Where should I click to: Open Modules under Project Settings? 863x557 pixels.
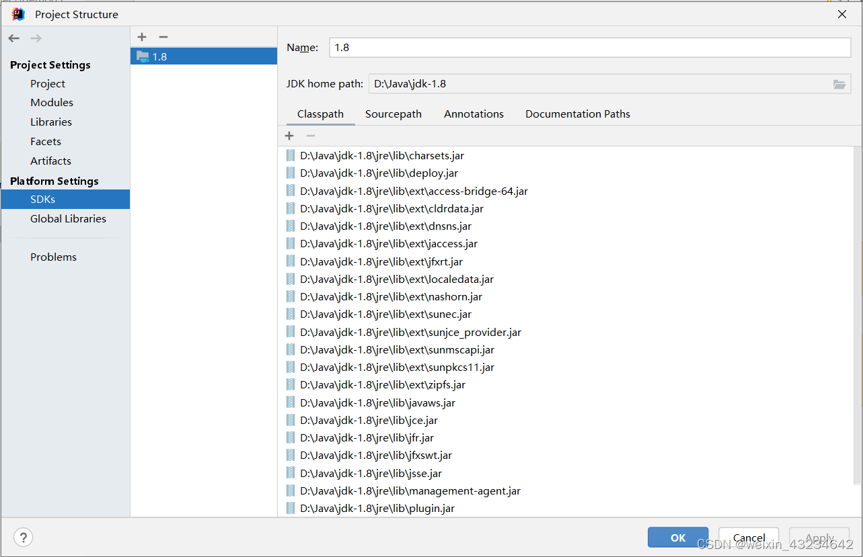tap(51, 102)
